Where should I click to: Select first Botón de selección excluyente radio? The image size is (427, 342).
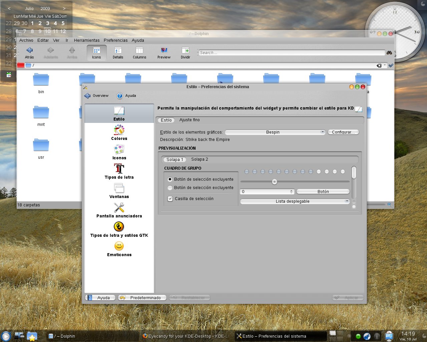pos(170,179)
